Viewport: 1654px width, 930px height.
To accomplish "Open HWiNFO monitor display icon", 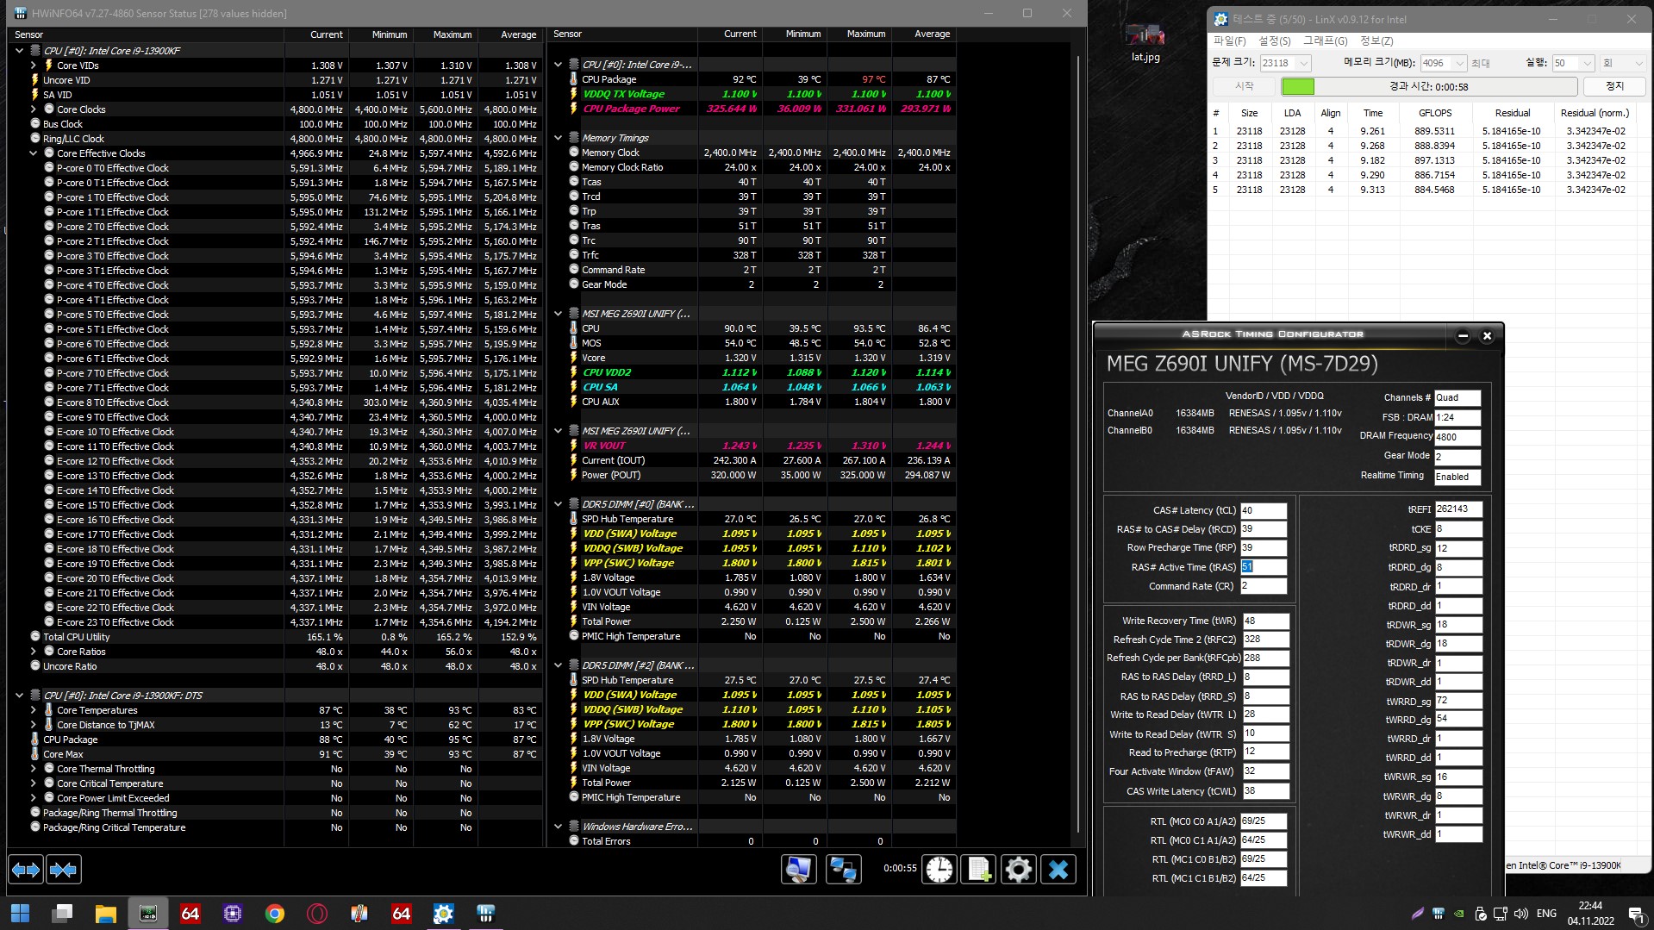I will [x=799, y=870].
